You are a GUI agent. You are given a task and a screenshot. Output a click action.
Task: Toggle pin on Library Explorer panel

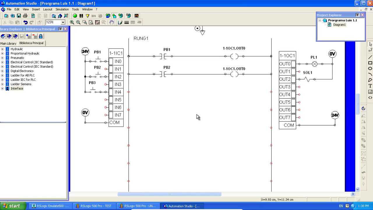click(x=60, y=29)
